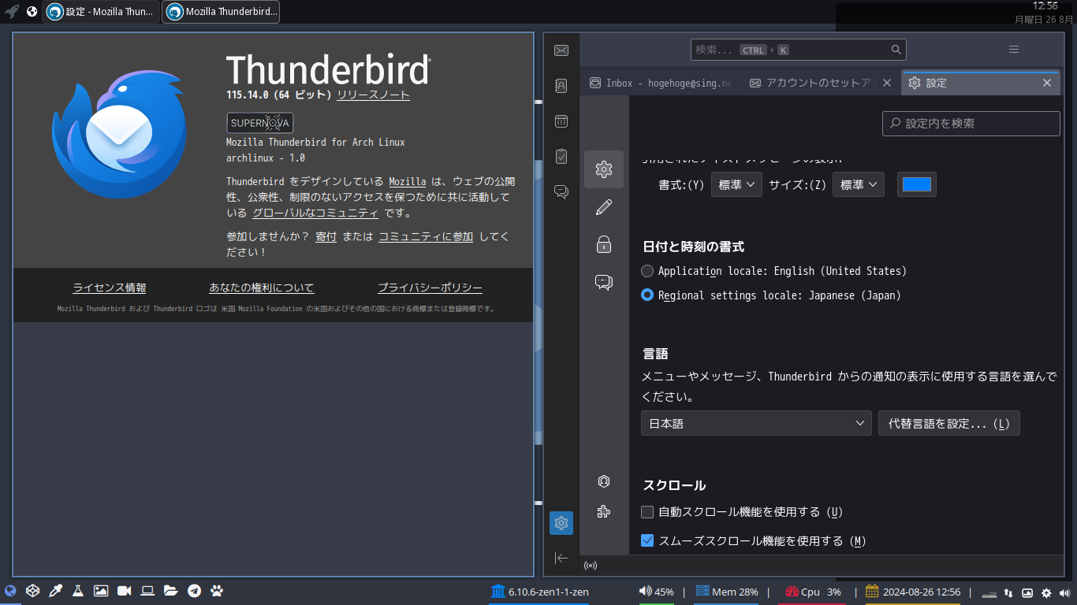This screenshot has width=1077, height=605.
Task: Click the system tray settings gear
Action: tap(1046, 593)
